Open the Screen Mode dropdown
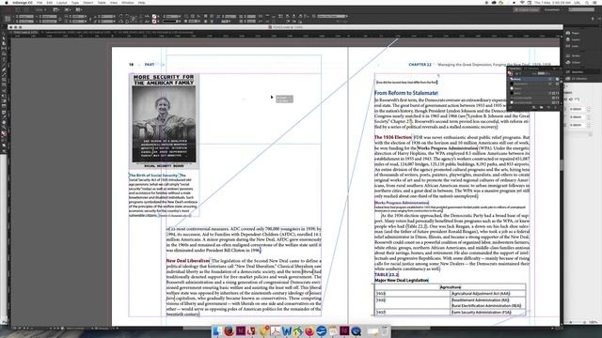Screen dimensions: 602x338 [x=68, y=9]
